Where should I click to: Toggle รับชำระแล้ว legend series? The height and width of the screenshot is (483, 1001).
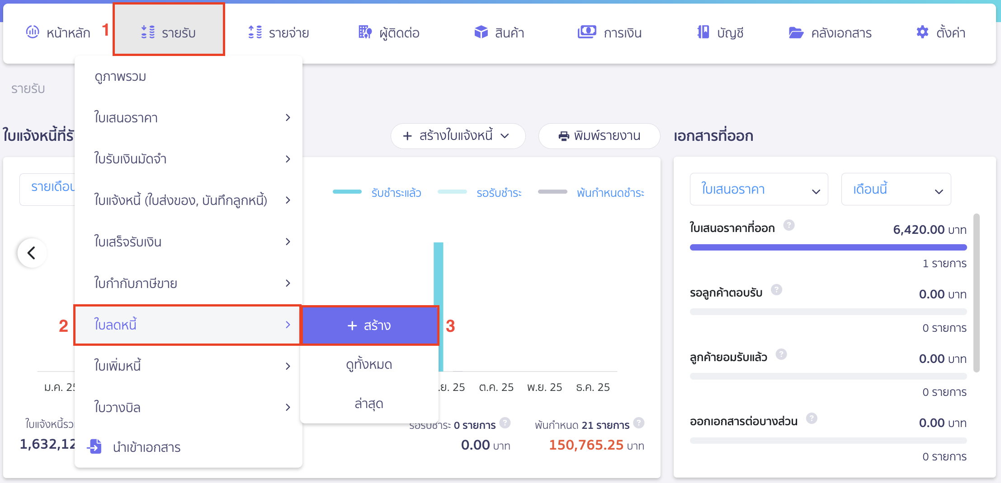(377, 193)
